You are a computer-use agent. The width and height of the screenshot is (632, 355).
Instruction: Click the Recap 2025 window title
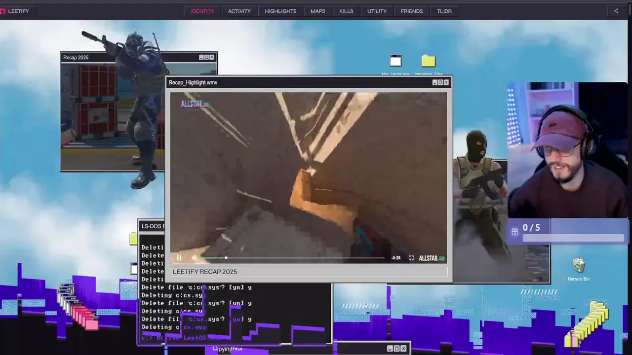(76, 58)
